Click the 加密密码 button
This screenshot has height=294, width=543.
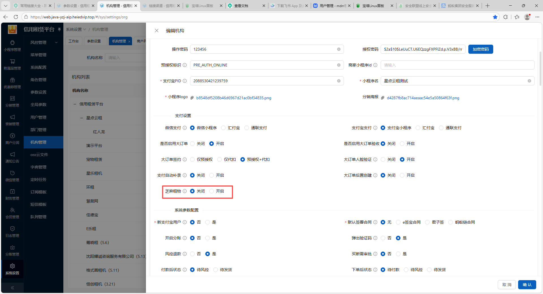coord(480,49)
